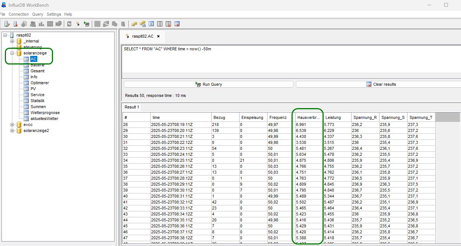Select the Wetterprognose measurement in the tree
The height and width of the screenshot is (246, 461).
tap(45, 113)
